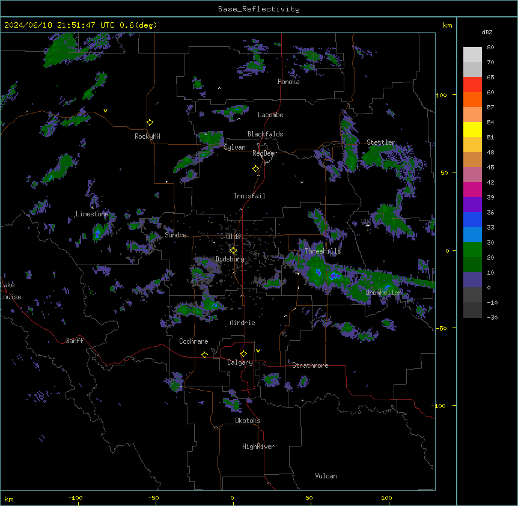518x506 pixels.
Task: Click the ThreeHills label
Action: click(323, 251)
